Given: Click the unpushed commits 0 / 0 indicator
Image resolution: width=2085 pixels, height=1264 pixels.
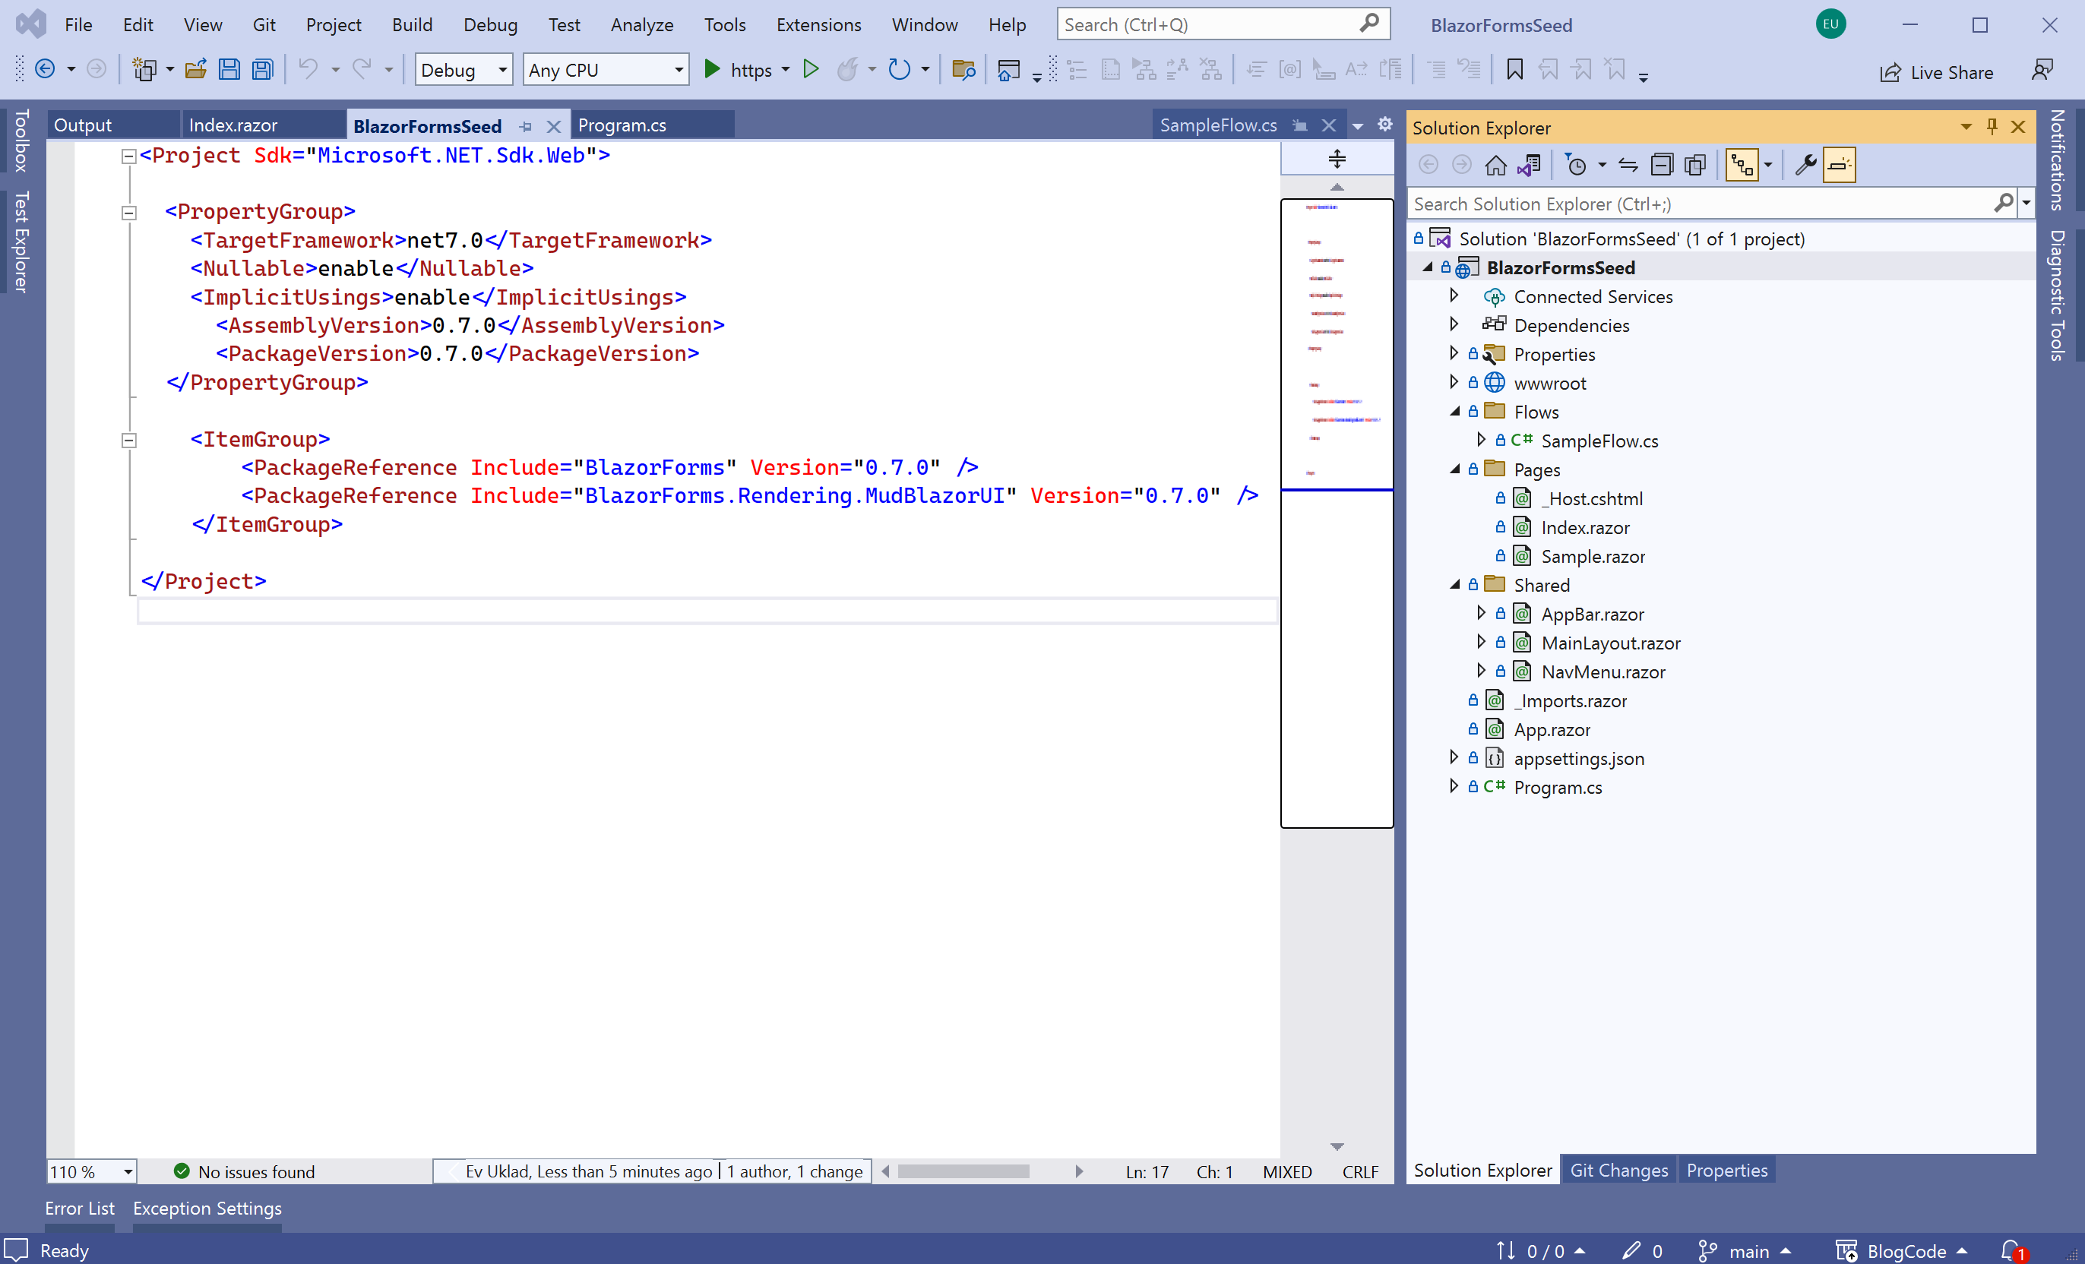Looking at the screenshot, I should click(1540, 1250).
